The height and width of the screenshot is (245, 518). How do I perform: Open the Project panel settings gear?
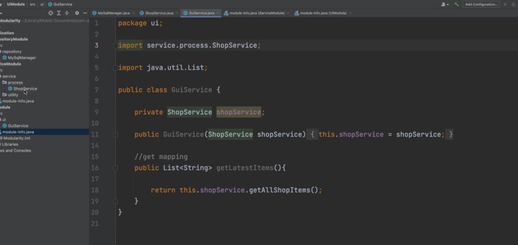(x=77, y=13)
